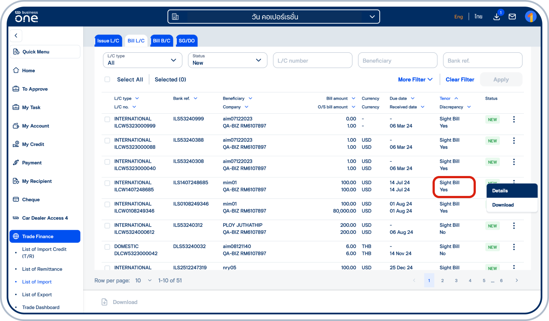Screen dimensions: 549x321
Task: Switch to the Issue L/C tab
Action: point(108,41)
